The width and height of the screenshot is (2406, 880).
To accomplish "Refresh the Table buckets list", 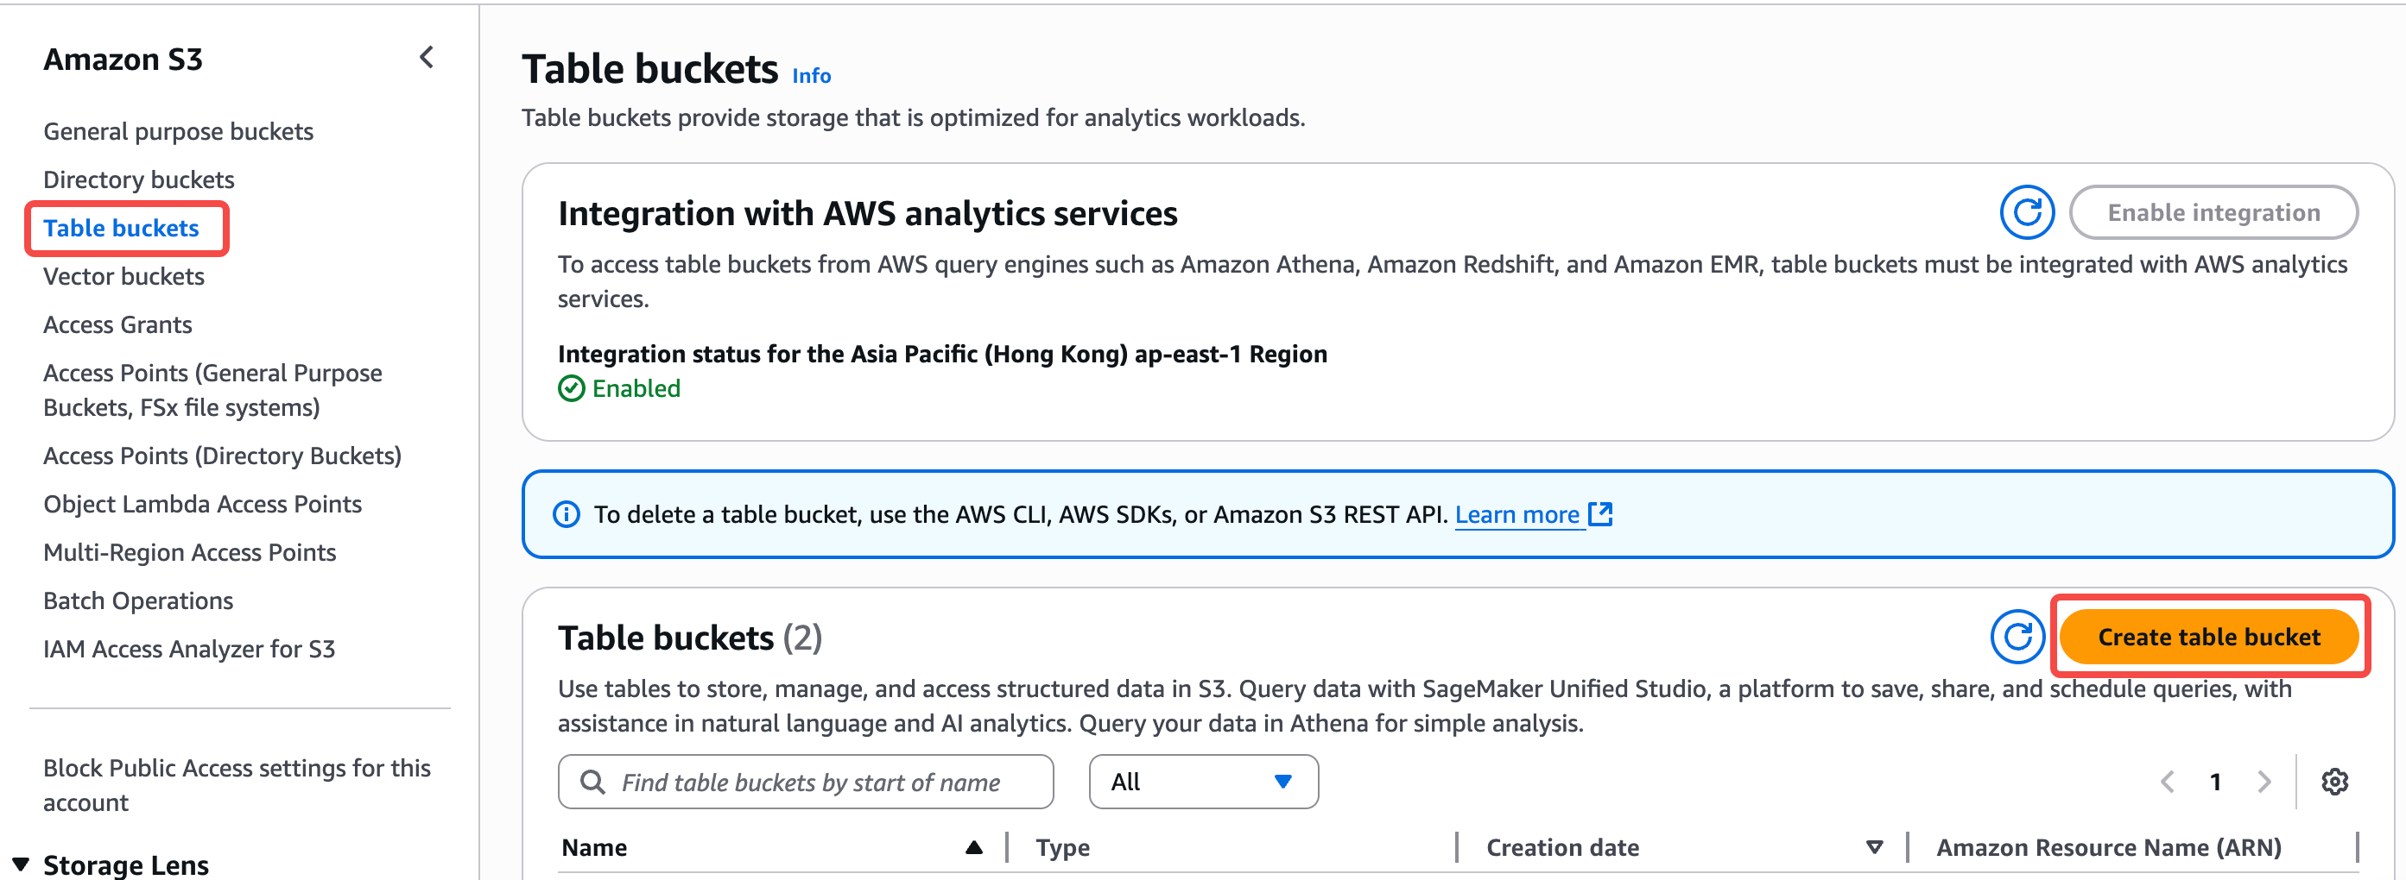I will (2017, 638).
